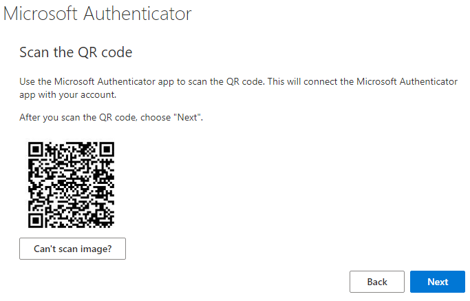Click the word "choose" in the instructions

tap(156, 118)
